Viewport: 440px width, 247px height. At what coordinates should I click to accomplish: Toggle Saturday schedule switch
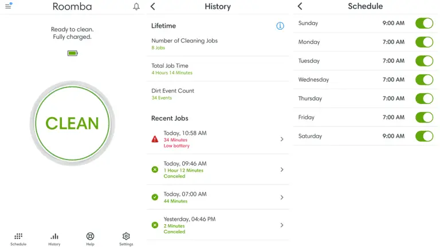click(x=425, y=136)
